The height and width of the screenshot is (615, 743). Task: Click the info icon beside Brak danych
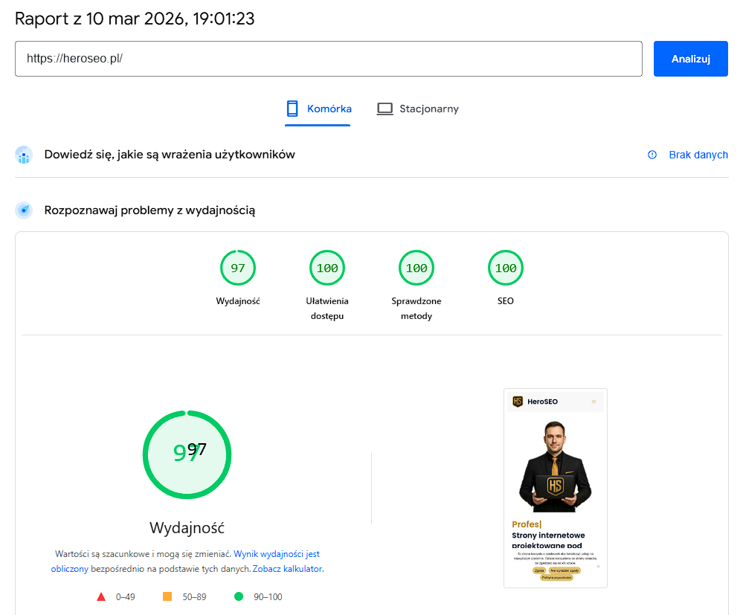[652, 155]
